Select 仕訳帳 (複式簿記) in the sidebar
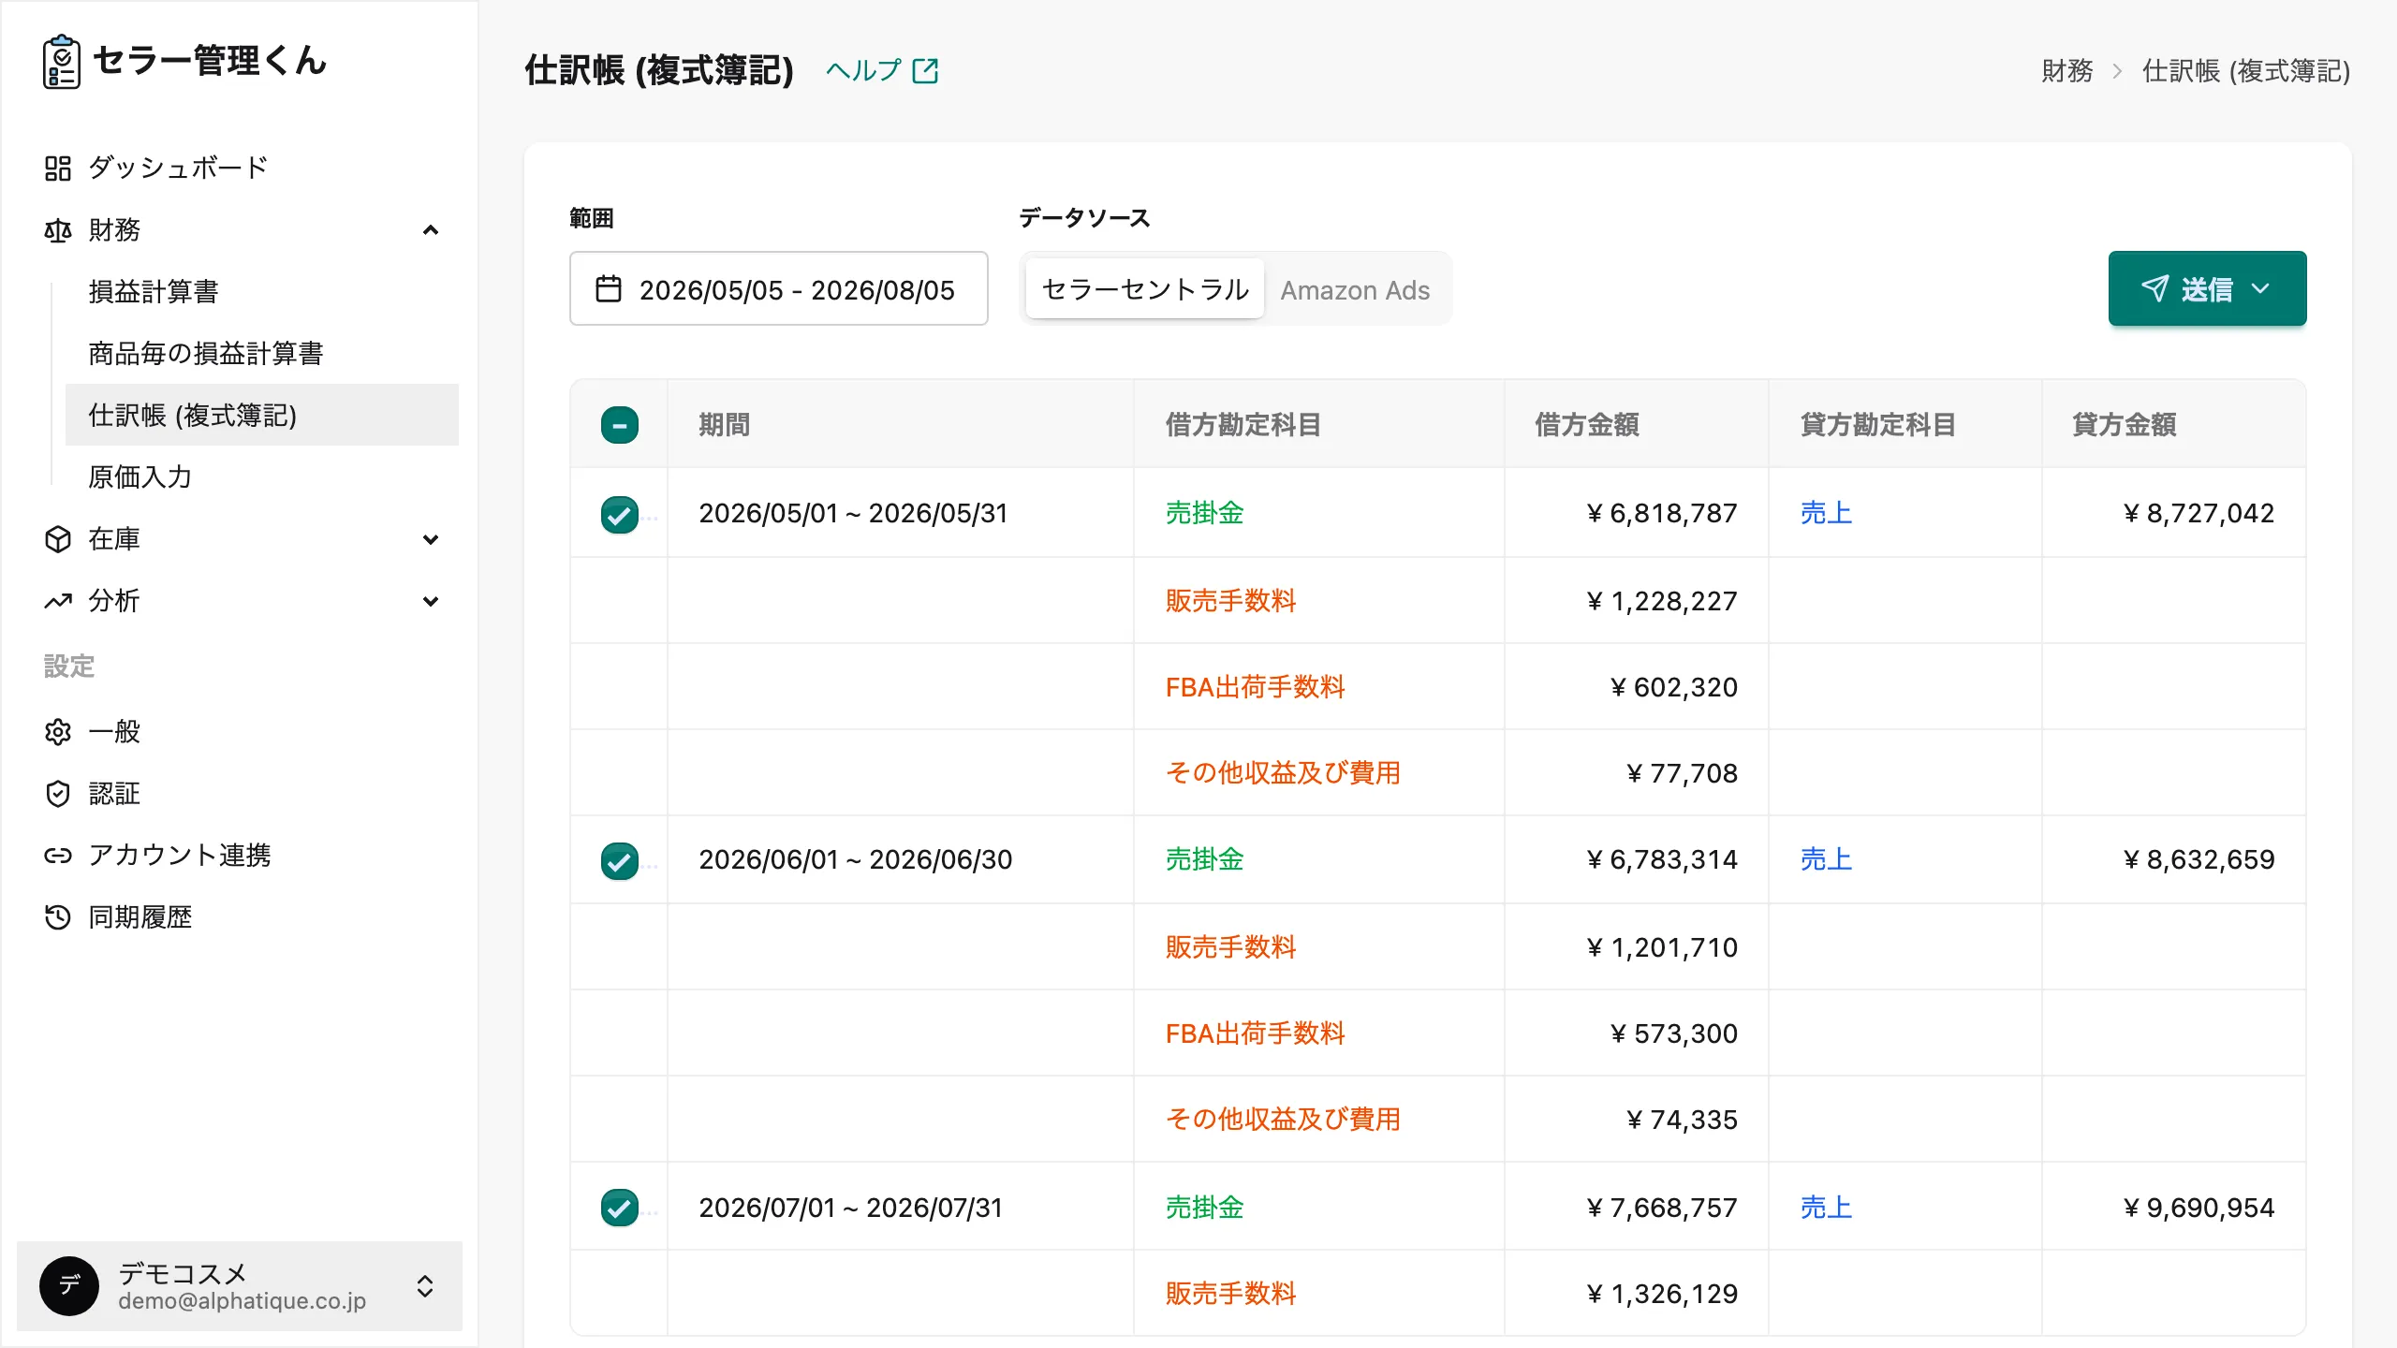2397x1348 pixels. [262, 415]
